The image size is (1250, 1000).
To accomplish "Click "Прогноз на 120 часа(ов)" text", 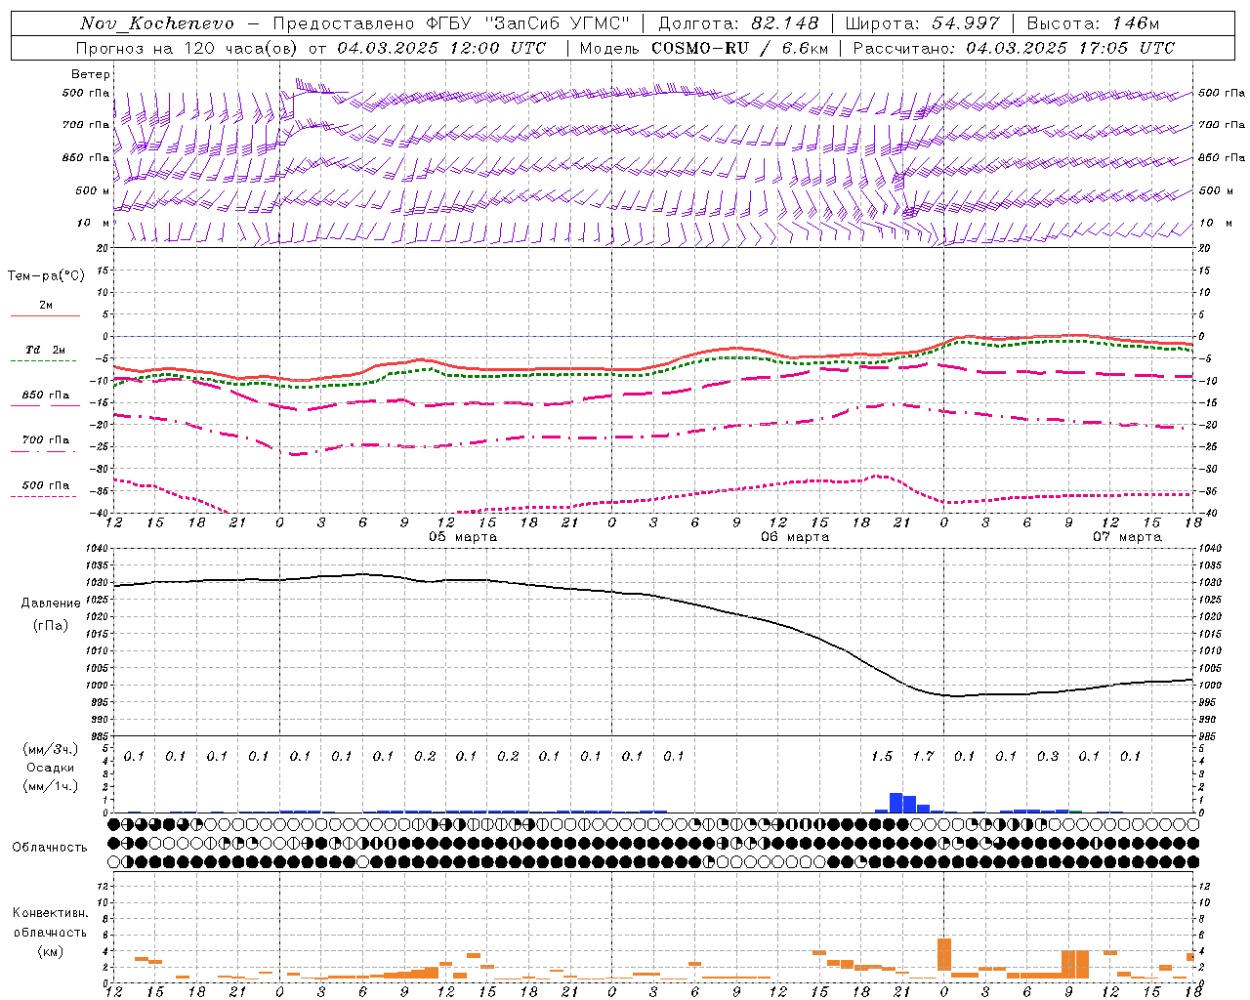I will (187, 48).
